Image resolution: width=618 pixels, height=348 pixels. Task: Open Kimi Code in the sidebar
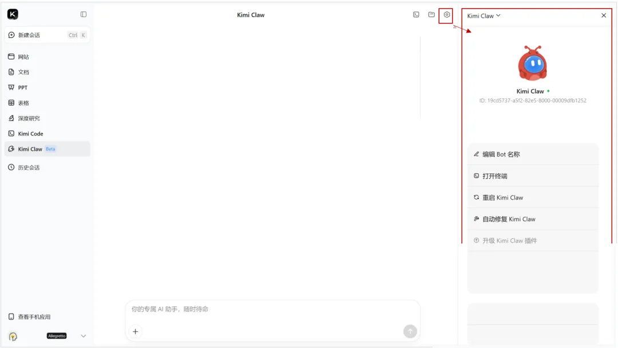point(47,134)
